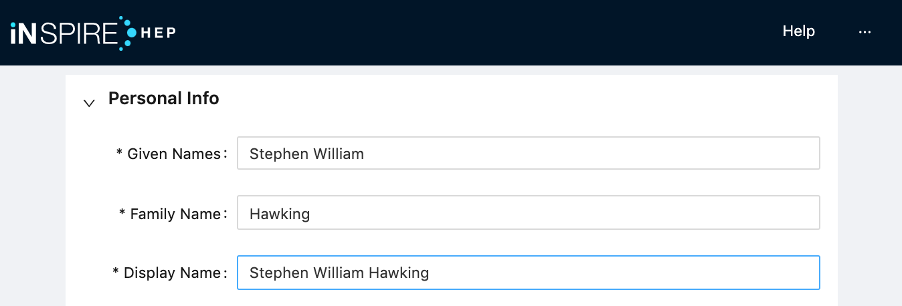Screen dimensions: 902x306
Task: Click the Given Names field label
Action: point(174,154)
